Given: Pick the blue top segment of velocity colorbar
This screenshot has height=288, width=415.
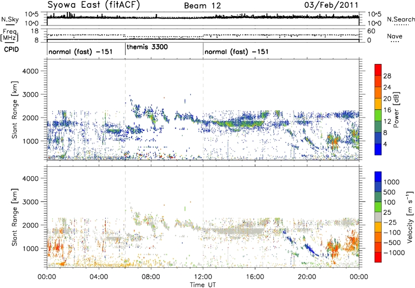Looking at the screenshot, I should 378,177.
